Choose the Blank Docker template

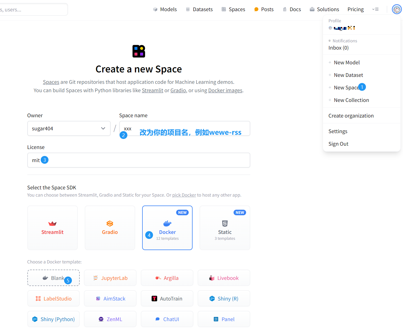(x=53, y=278)
